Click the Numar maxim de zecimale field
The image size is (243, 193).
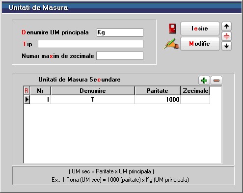click(x=120, y=56)
